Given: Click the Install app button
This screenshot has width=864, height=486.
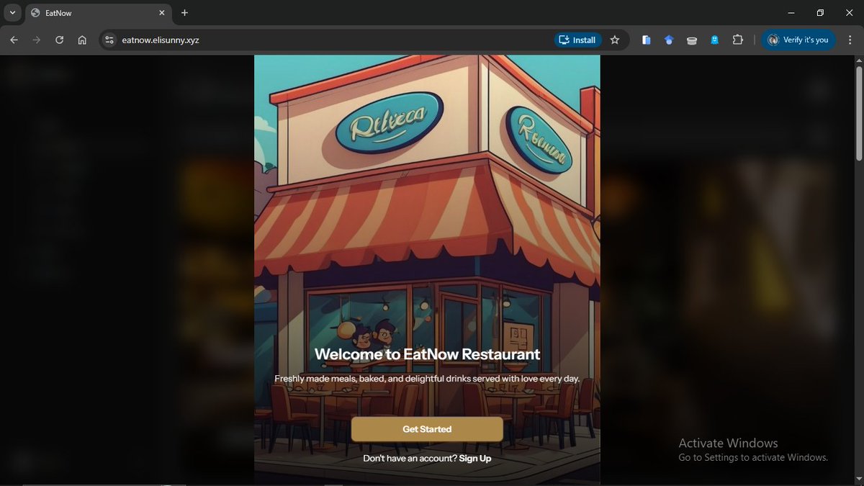Looking at the screenshot, I should [577, 40].
